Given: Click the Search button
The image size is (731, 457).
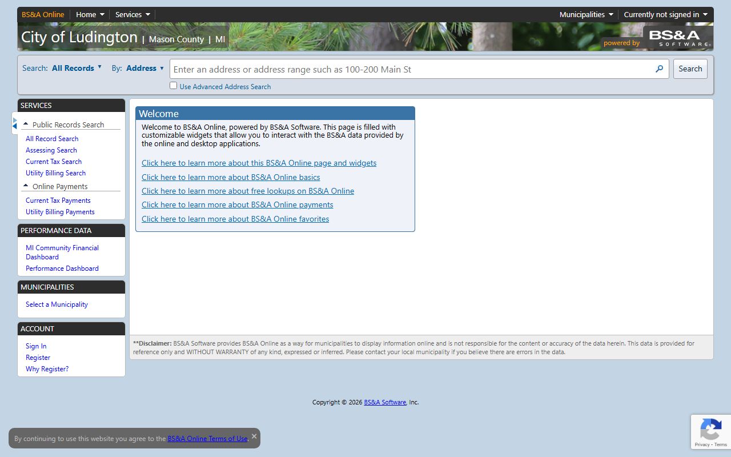Looking at the screenshot, I should tap(690, 69).
